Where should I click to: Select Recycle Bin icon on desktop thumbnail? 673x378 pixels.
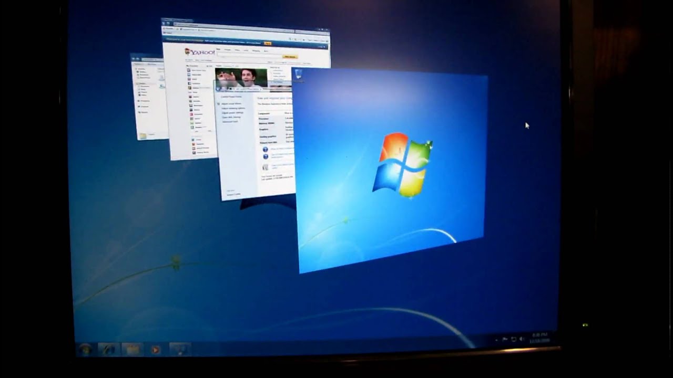pos(298,75)
